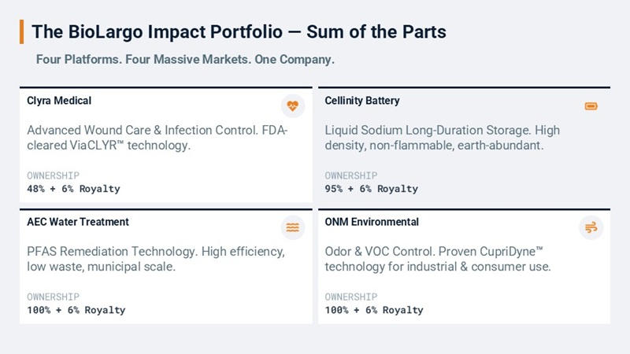Screen dimensions: 630x354
Task: Select the "Clyra Medical" card heading
Action: click(x=59, y=101)
